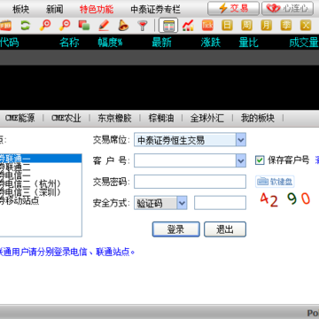Click the alert bell icon
This screenshot has width=319, height=319.
pos(123,26)
